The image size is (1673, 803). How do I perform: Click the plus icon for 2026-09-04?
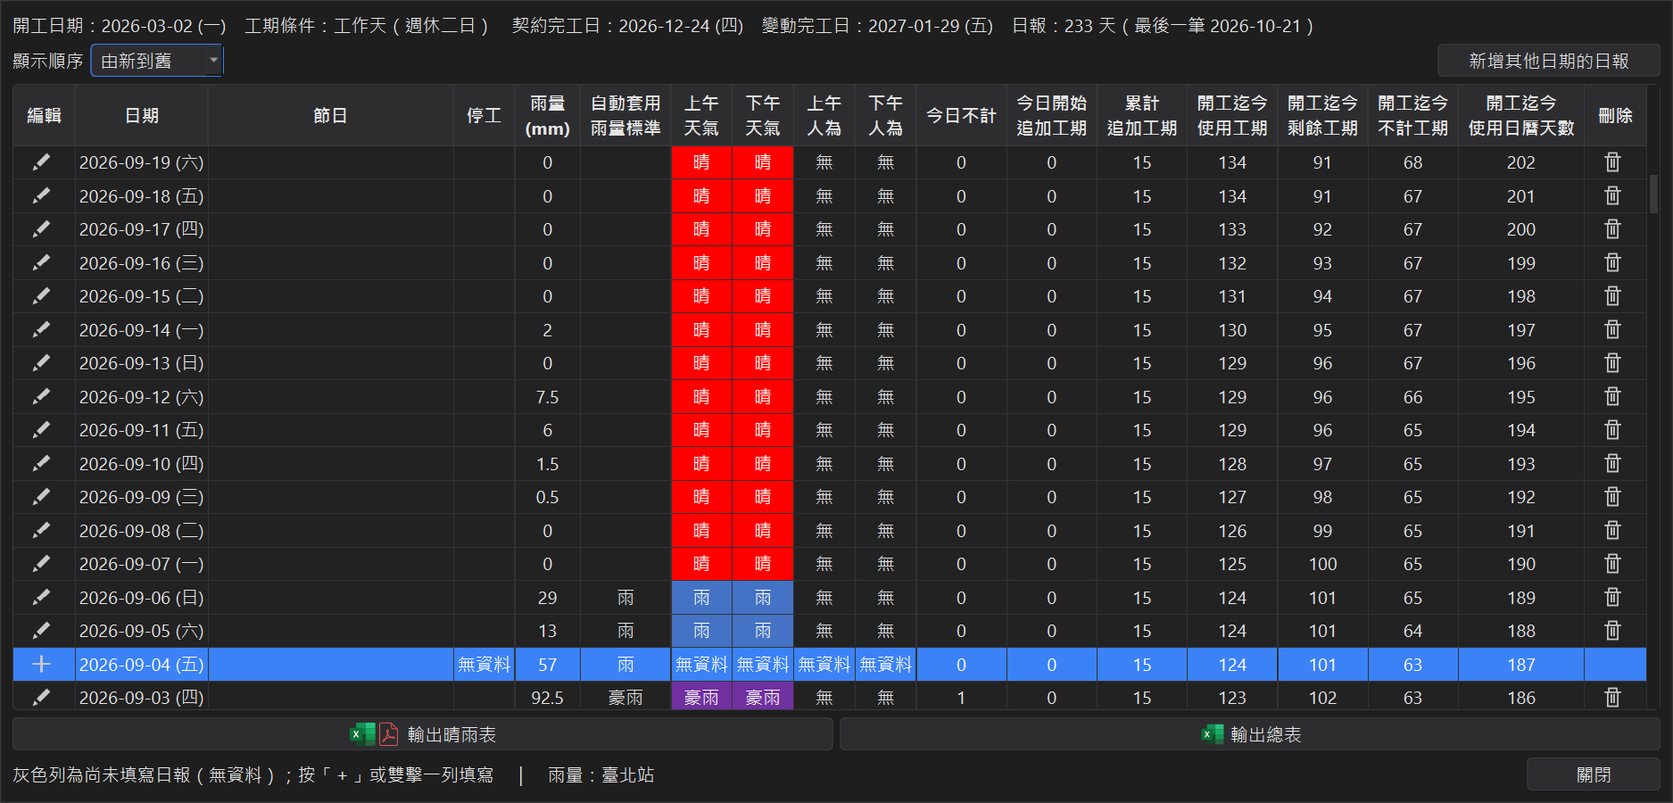point(42,665)
